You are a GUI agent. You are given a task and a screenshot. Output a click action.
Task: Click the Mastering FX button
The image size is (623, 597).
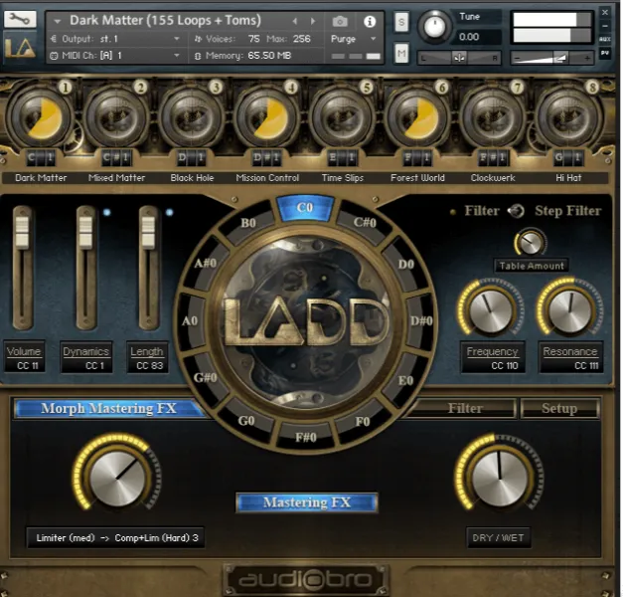pos(307,502)
